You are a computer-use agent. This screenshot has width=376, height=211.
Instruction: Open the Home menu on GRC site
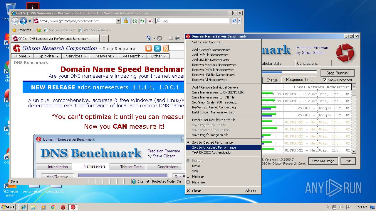pyautogui.click(x=23, y=56)
